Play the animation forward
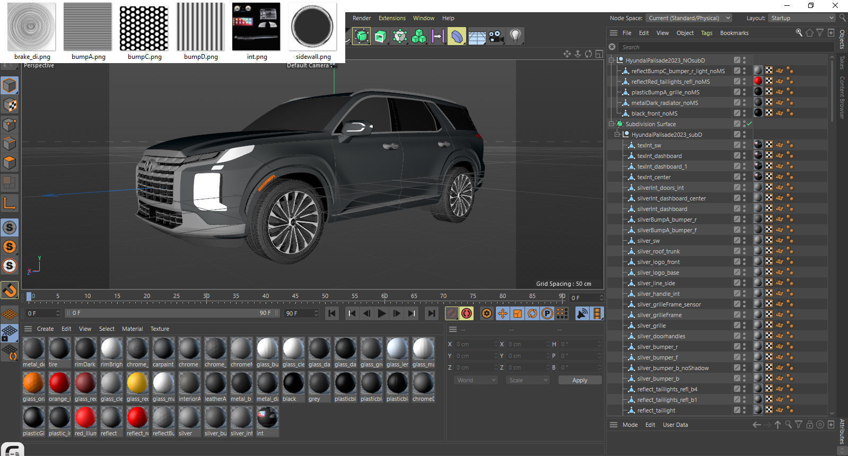 381,313
